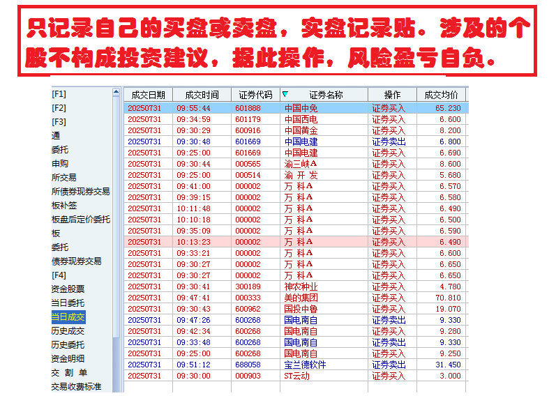Open 当日委托 in the sidebar
The width and height of the screenshot is (556, 405).
click(x=68, y=303)
